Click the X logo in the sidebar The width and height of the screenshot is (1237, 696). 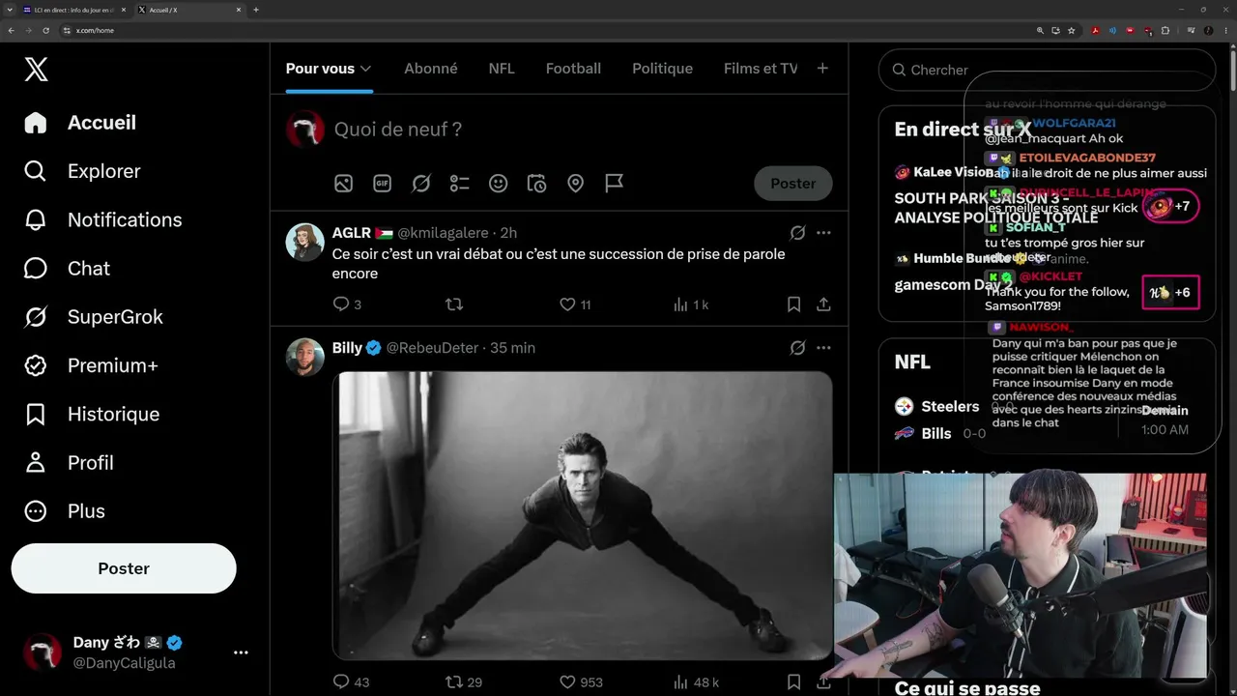[x=36, y=69]
